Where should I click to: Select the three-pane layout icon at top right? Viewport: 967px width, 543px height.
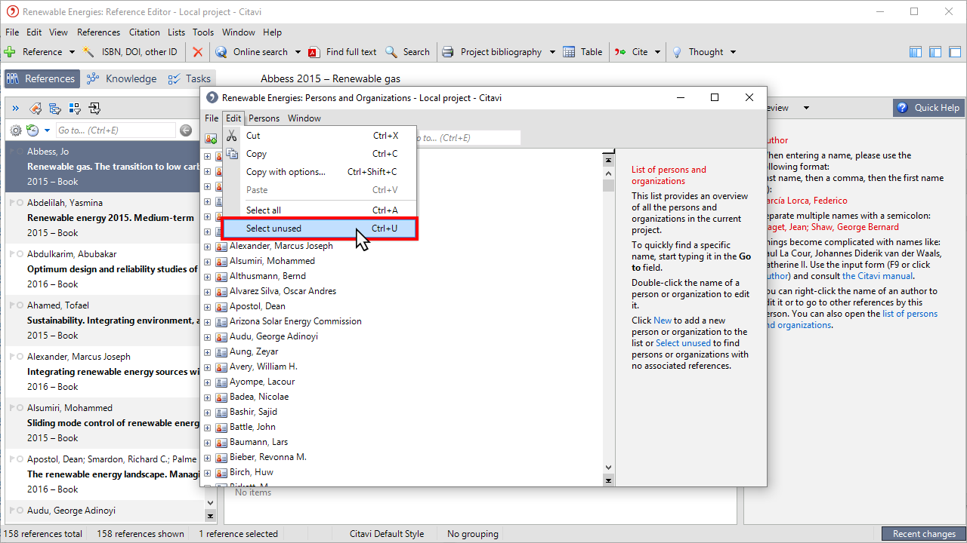916,52
